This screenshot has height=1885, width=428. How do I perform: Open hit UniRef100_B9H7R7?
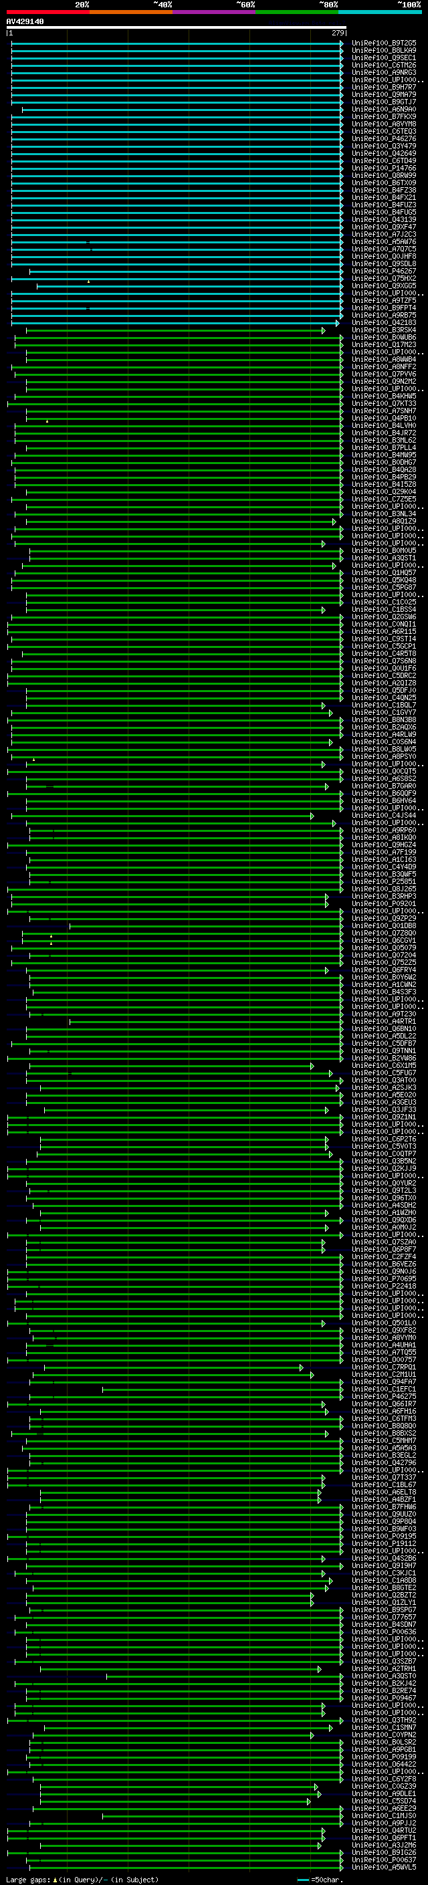(x=384, y=87)
